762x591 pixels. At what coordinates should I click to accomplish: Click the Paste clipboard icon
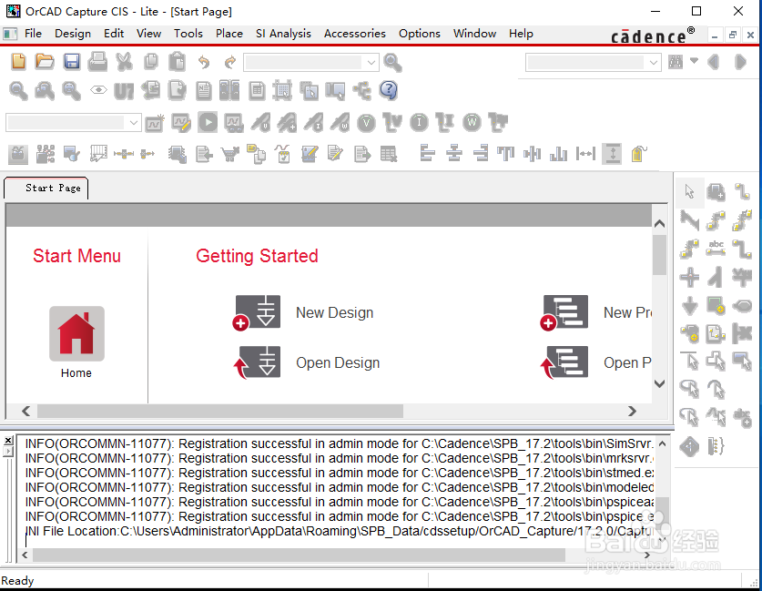178,62
